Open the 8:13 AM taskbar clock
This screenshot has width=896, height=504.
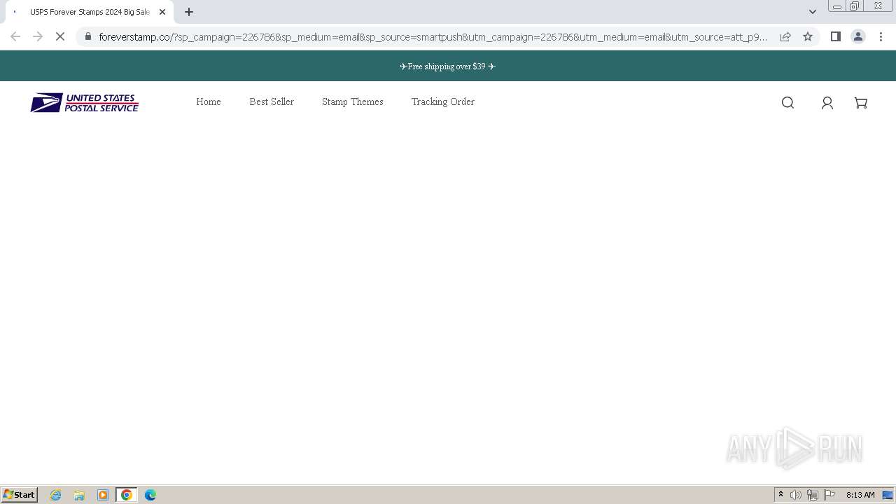pyautogui.click(x=860, y=495)
